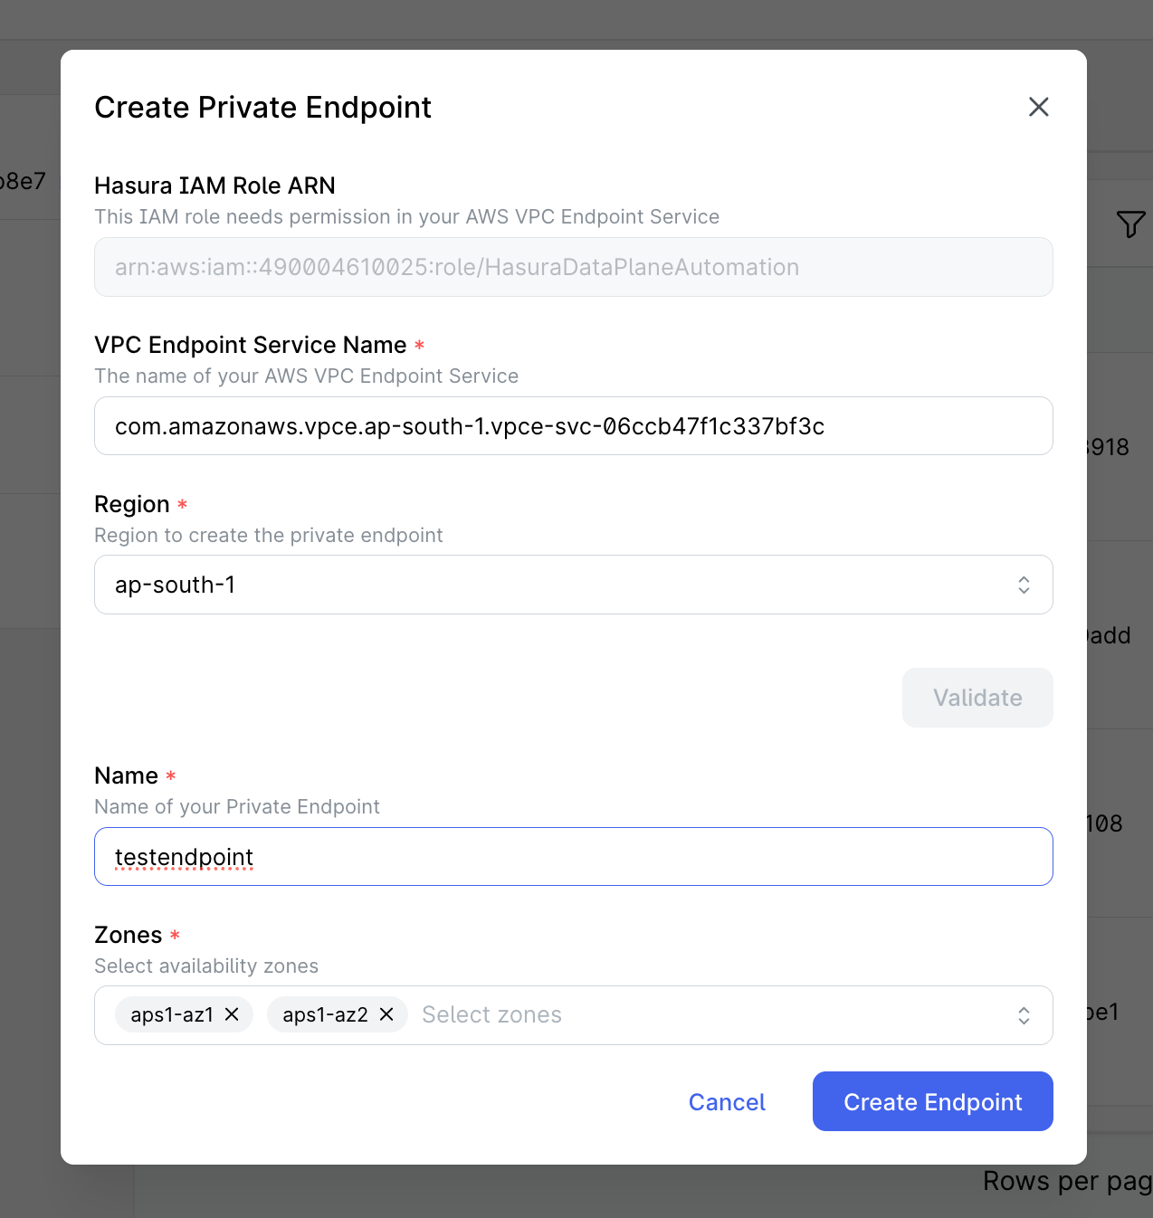Screen dimensions: 1153x1218
Task: Click the testendpoint name field
Action: [x=573, y=856]
